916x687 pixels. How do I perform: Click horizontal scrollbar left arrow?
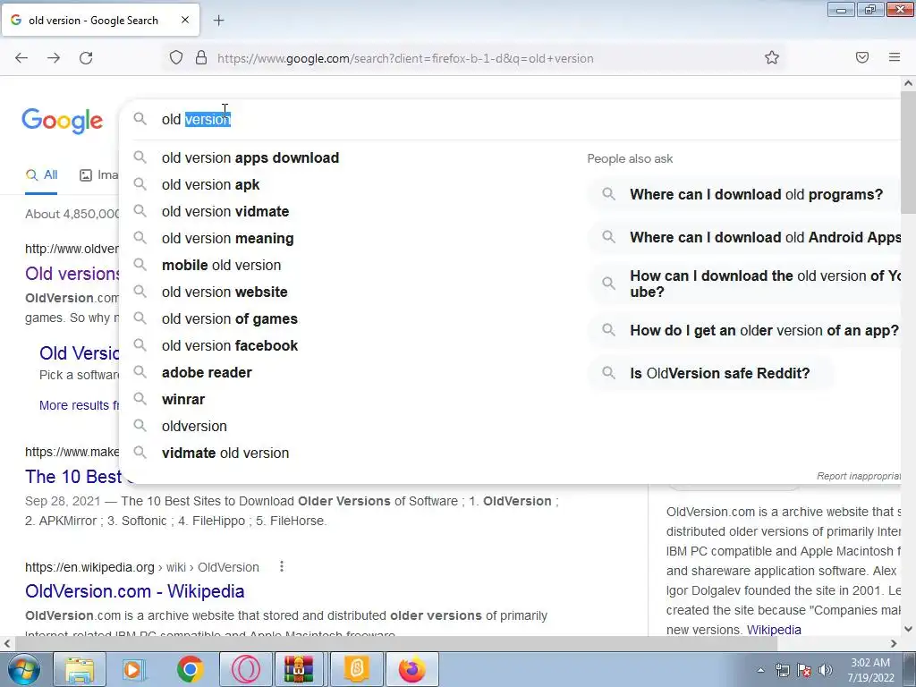(x=7, y=644)
